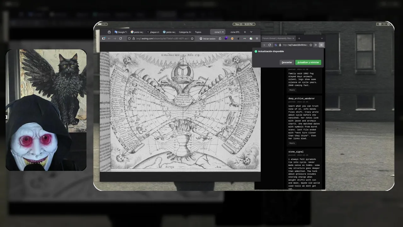Switch to the Google Translate tab
This screenshot has width=403, height=227.
click(121, 32)
